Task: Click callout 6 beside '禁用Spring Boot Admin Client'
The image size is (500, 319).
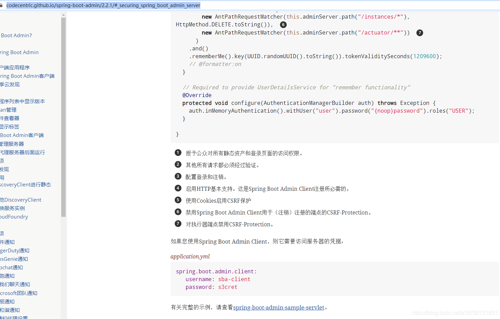Action: [x=178, y=212]
